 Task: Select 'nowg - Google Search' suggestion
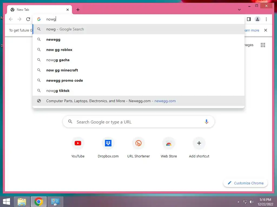(x=139, y=29)
